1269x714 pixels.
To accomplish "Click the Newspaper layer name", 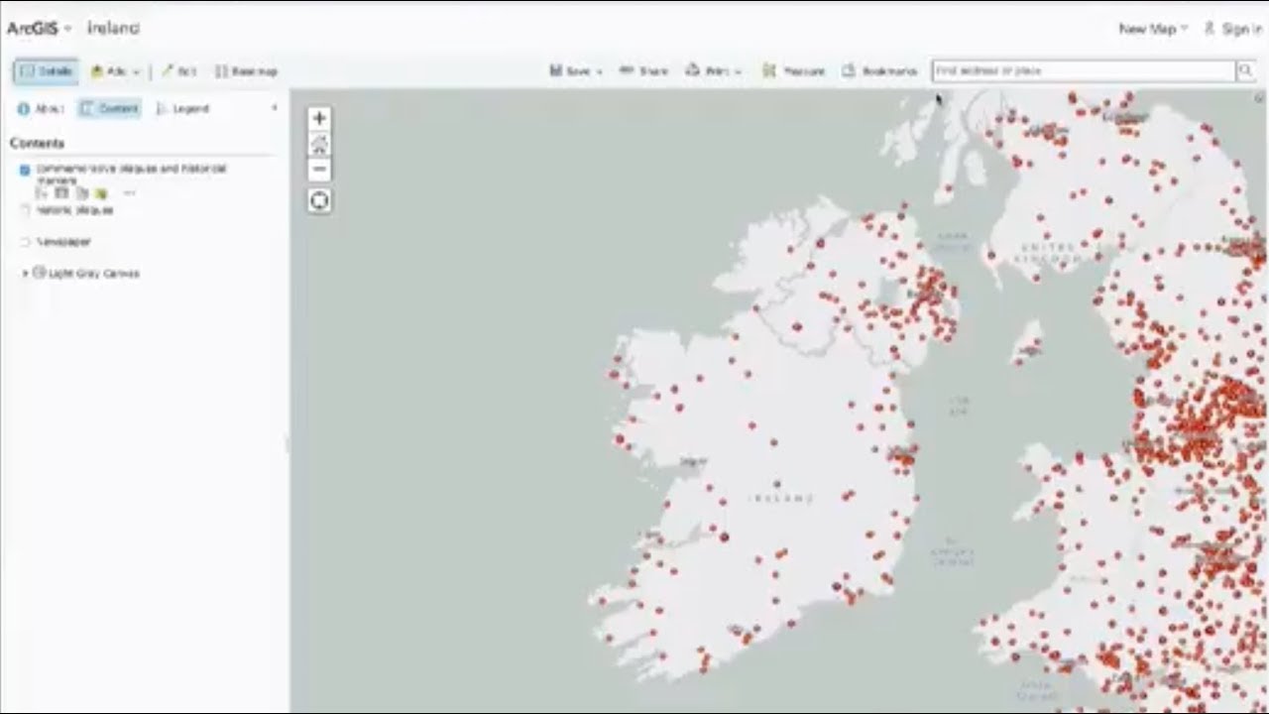I will 64,242.
